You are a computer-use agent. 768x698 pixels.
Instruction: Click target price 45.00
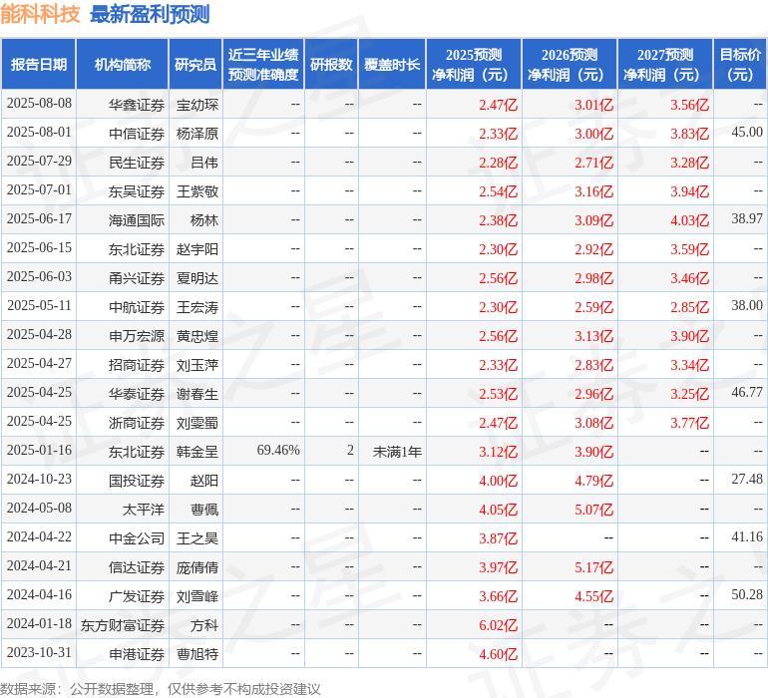(x=747, y=133)
